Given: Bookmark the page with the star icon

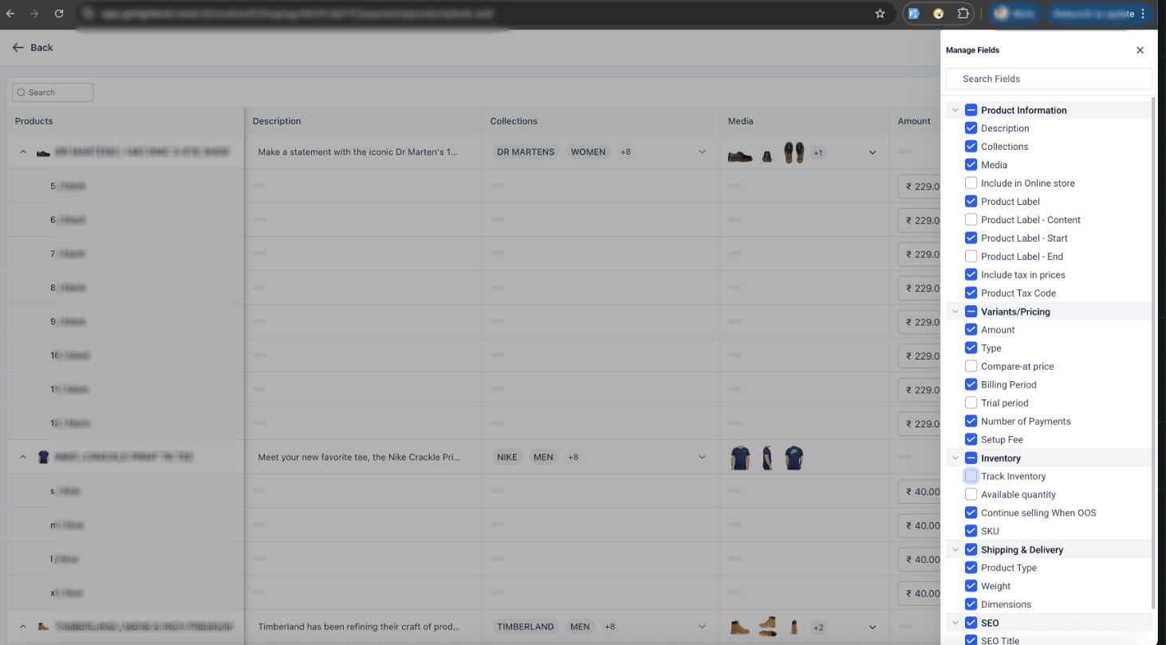Looking at the screenshot, I should coord(880,14).
